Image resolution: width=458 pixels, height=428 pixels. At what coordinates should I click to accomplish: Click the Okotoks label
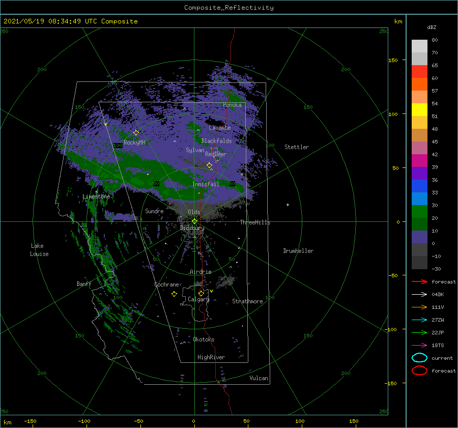(204, 339)
